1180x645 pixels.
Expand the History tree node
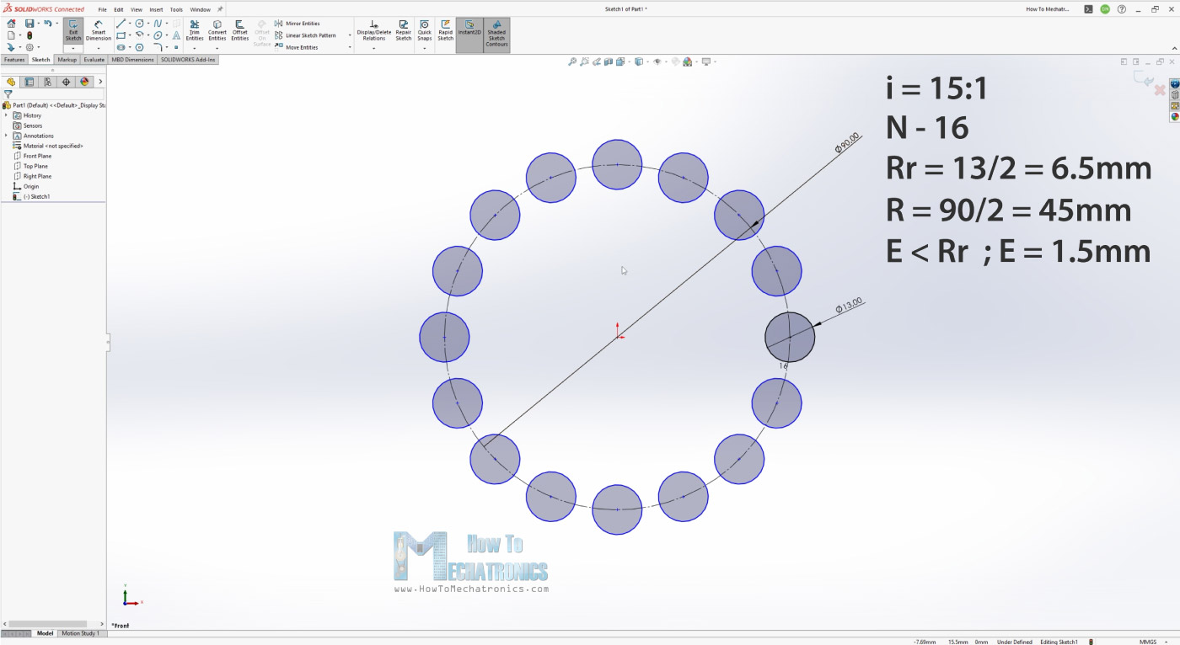coord(6,115)
